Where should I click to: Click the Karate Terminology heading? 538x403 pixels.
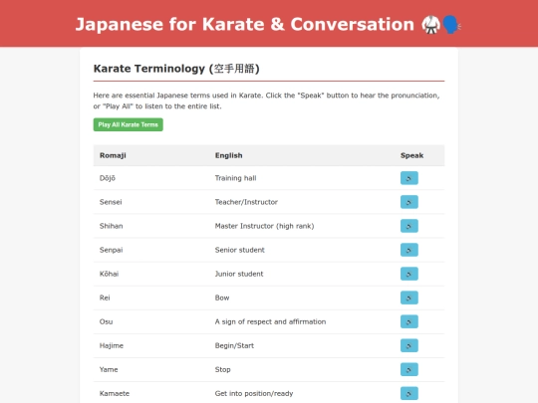pos(176,69)
